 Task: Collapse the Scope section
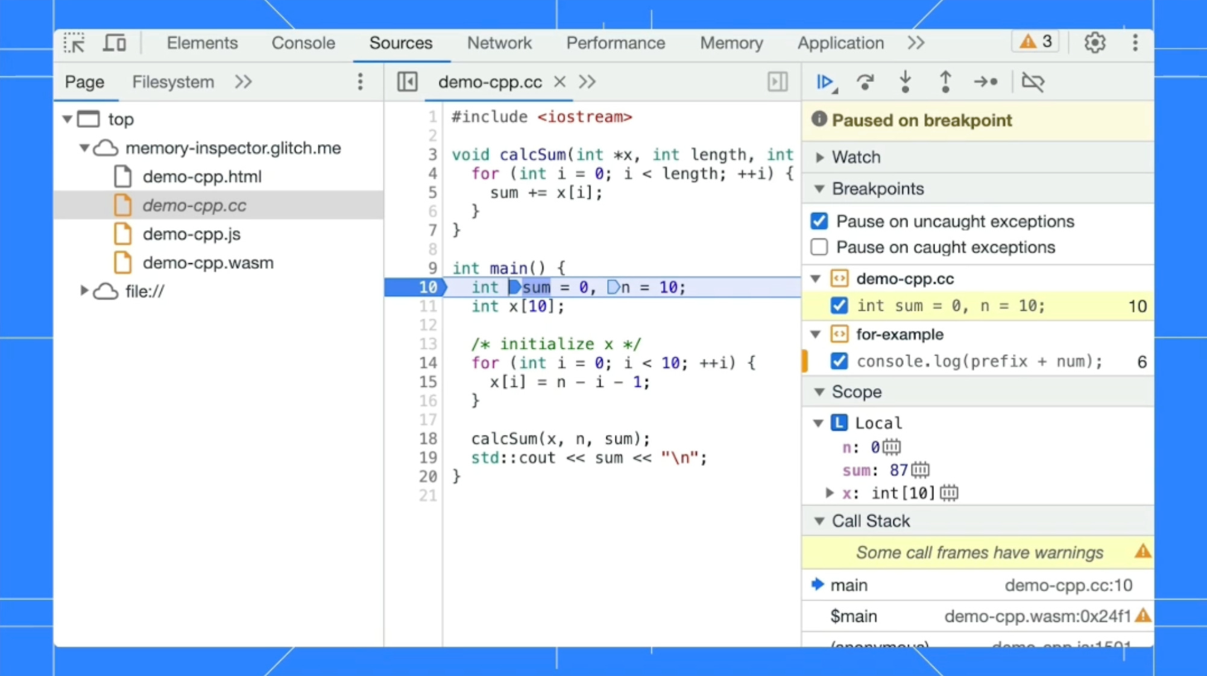pos(819,392)
